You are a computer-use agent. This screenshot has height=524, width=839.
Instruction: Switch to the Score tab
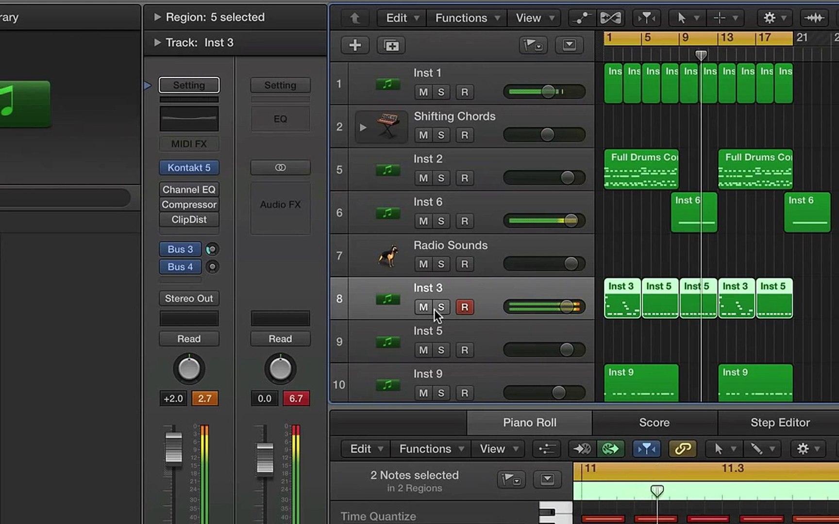654,423
